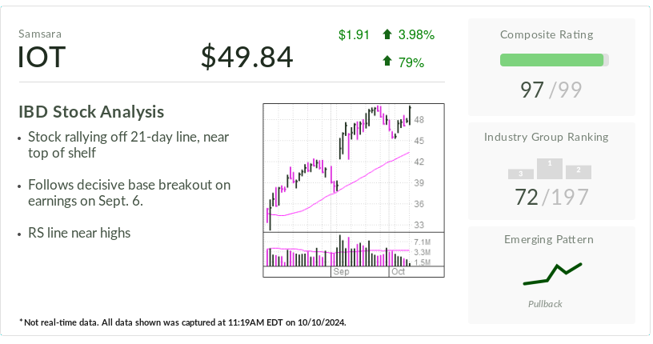Click the $49.84 stock price
Viewport: 653px width, 344px height.
coord(246,58)
